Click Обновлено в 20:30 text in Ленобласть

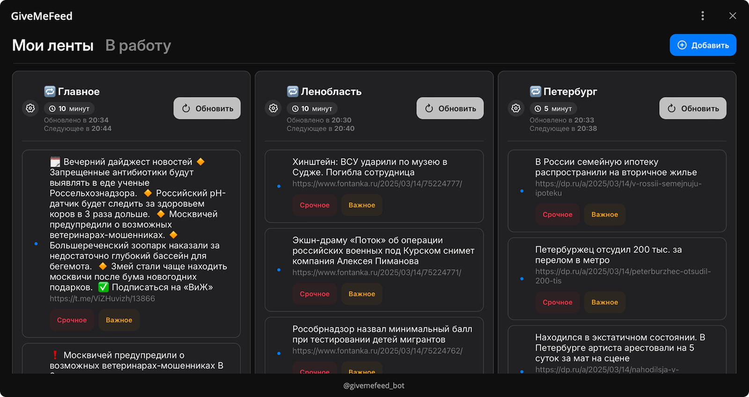pos(319,120)
